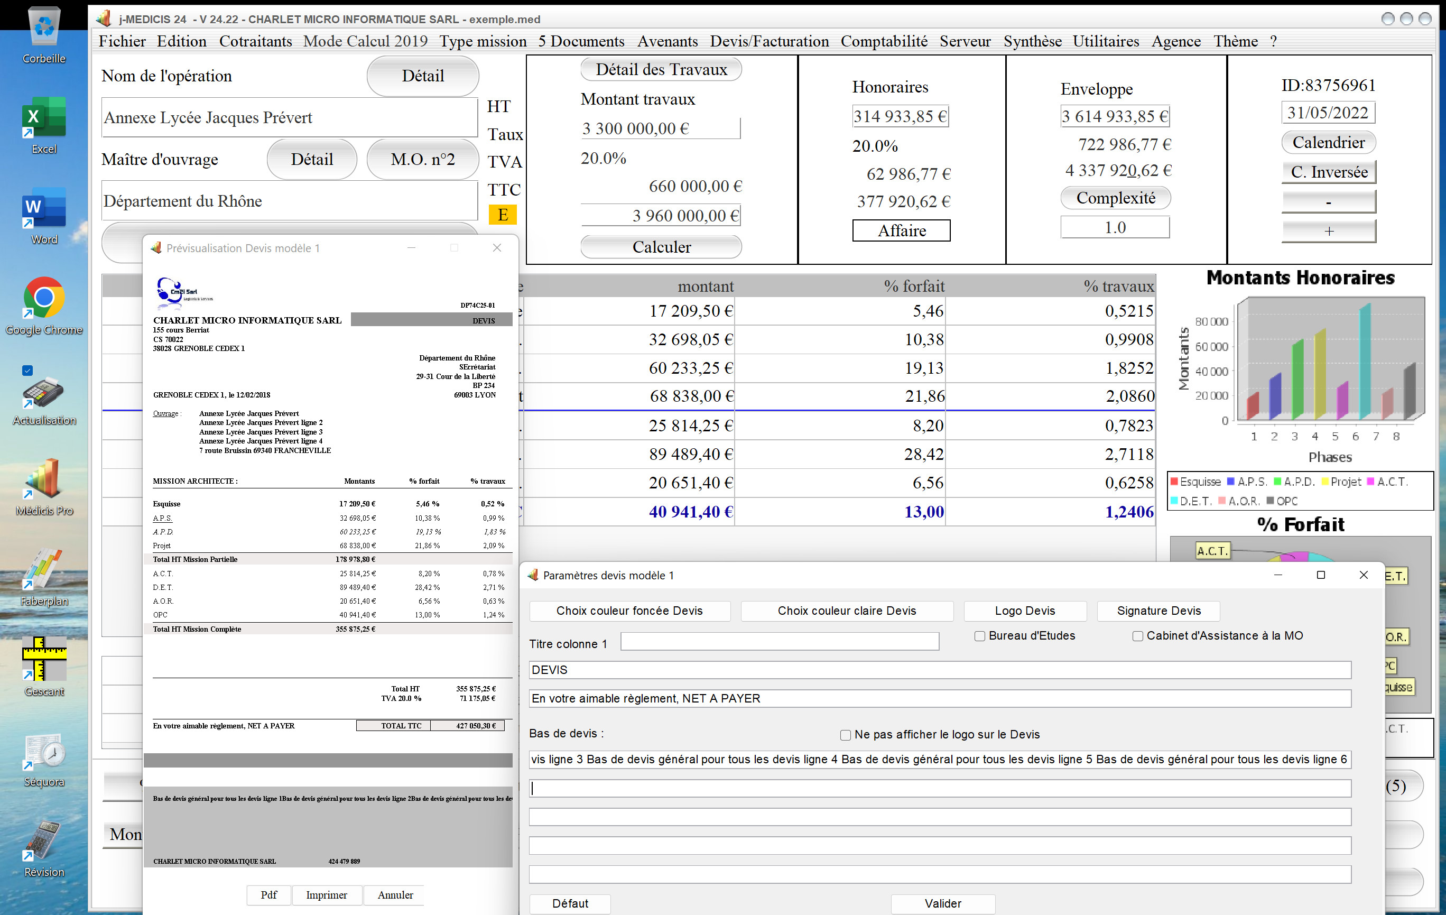Image resolution: width=1446 pixels, height=915 pixels.
Task: Click the Complexité value 1.0 field
Action: 1115,227
